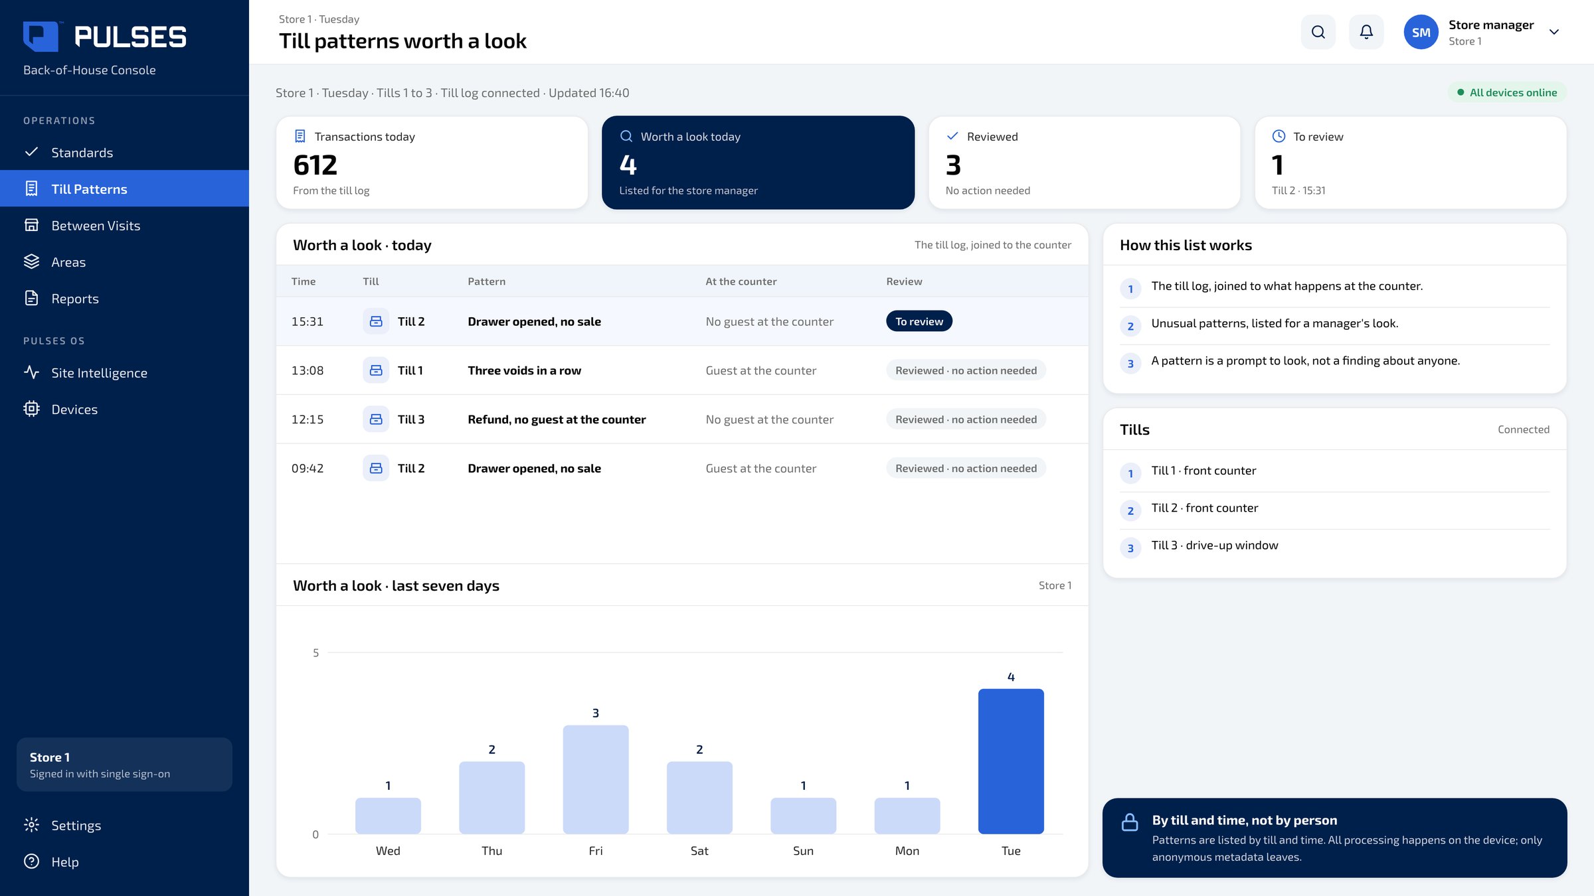Click the Pattern column header
The width and height of the screenshot is (1594, 896).
coord(487,281)
